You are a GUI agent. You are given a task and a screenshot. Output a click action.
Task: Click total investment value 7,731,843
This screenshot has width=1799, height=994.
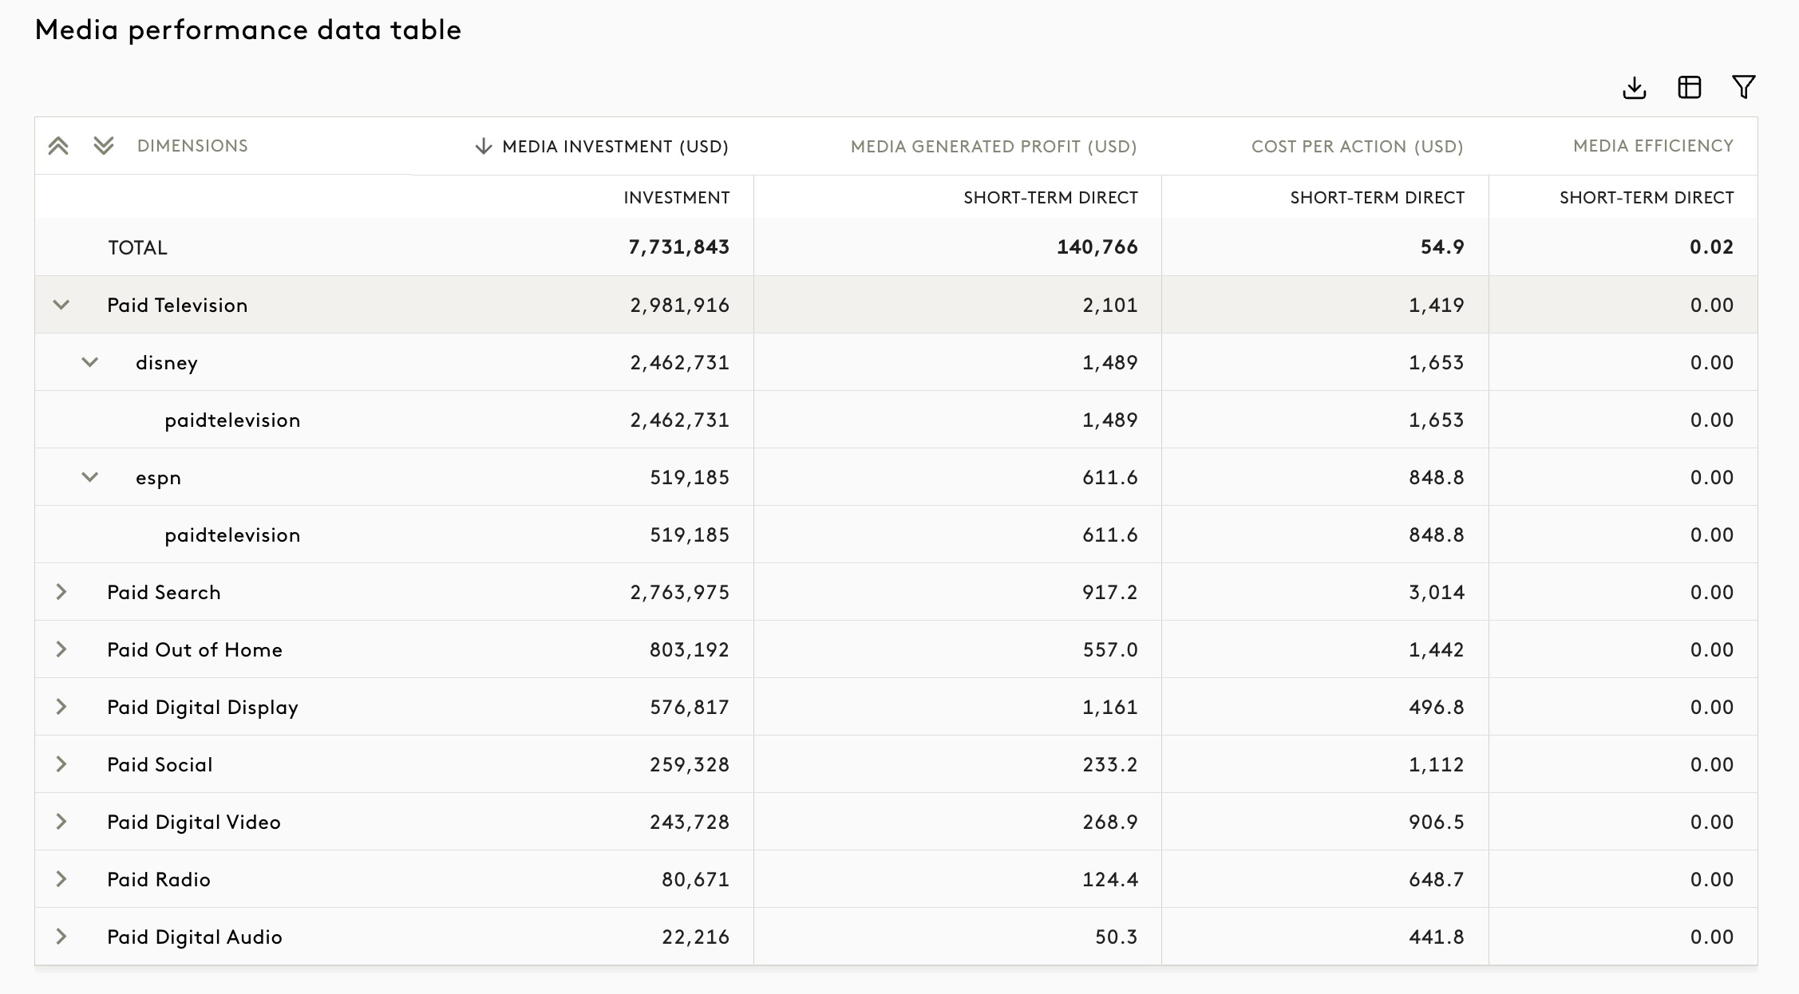[678, 247]
